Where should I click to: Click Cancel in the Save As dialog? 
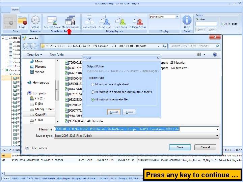205,147
